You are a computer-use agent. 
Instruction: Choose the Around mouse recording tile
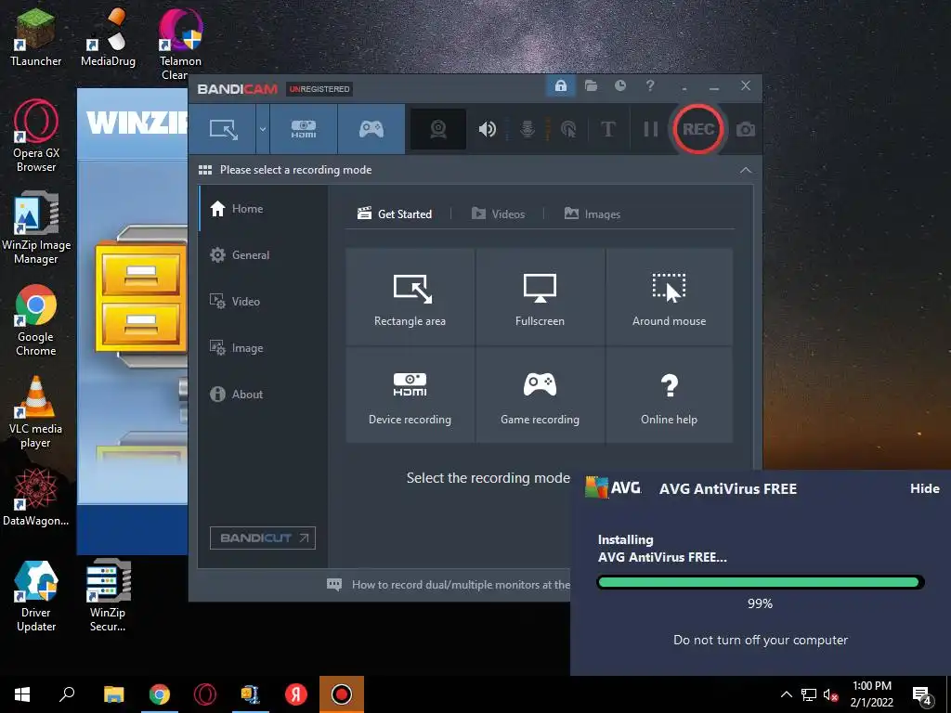669,296
